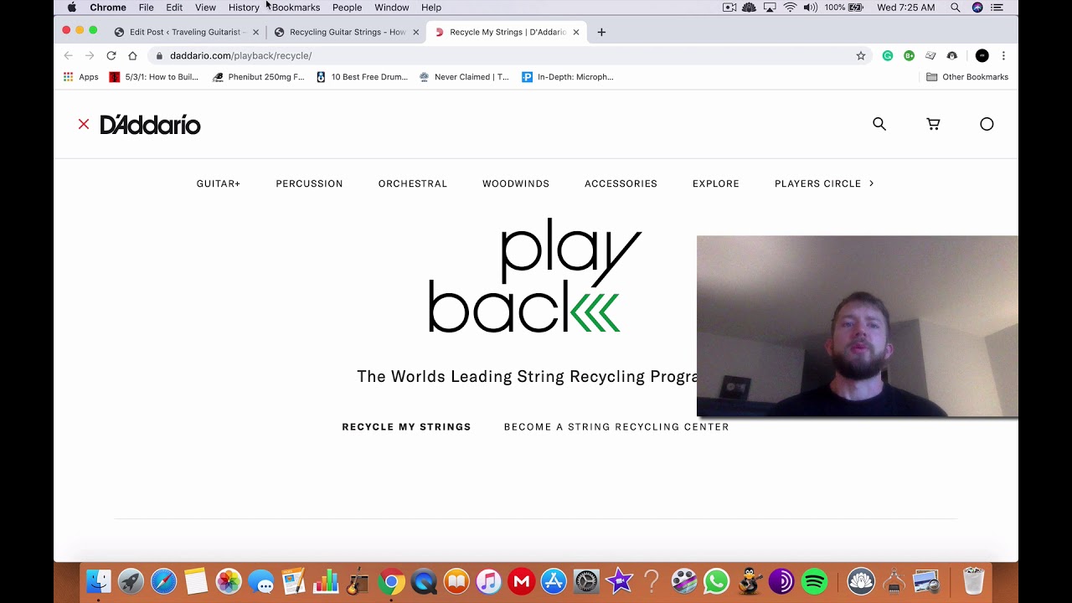Open Notification Center list icon

point(997,8)
